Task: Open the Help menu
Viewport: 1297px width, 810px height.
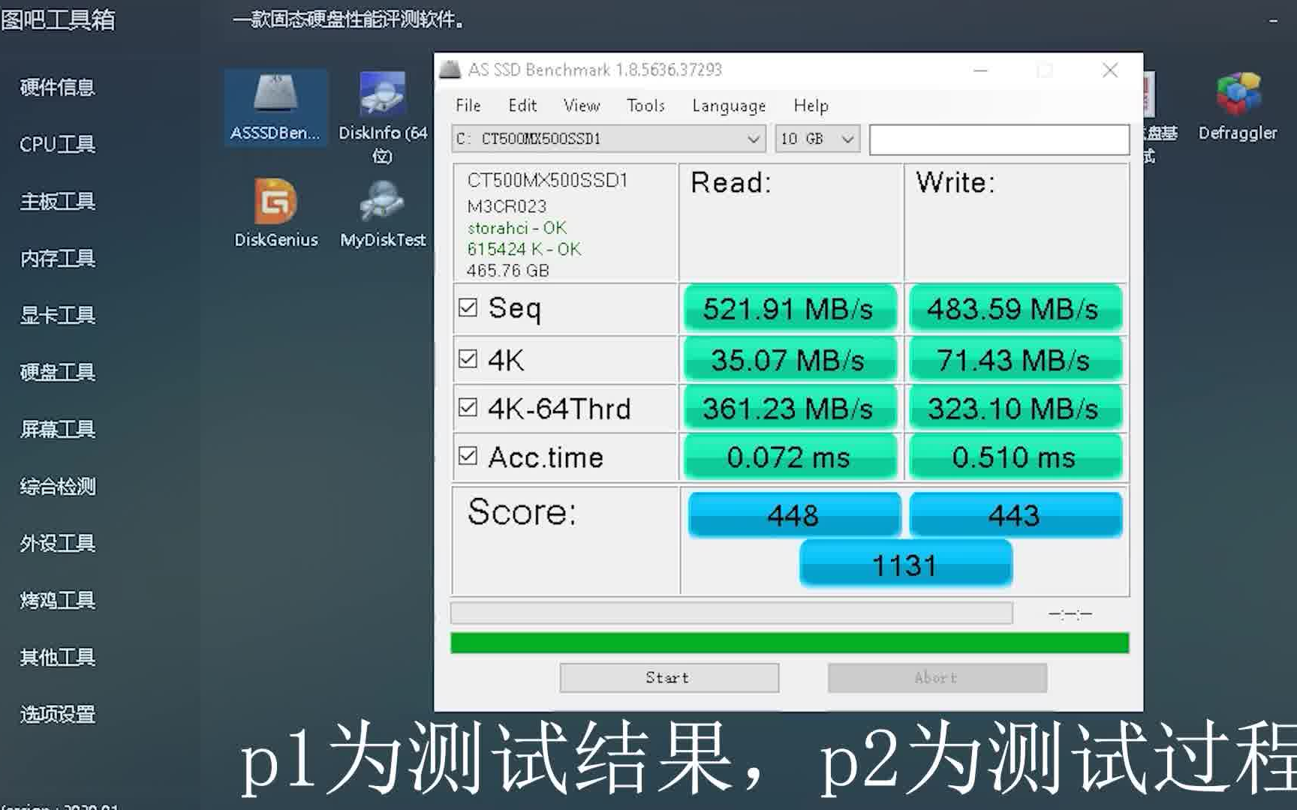Action: pos(811,106)
